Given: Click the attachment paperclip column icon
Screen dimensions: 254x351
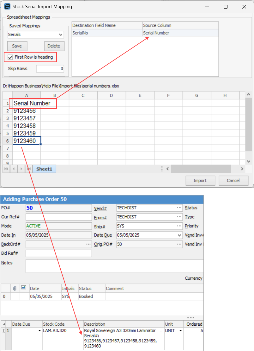Looking at the screenshot, I should click(x=15, y=288).
